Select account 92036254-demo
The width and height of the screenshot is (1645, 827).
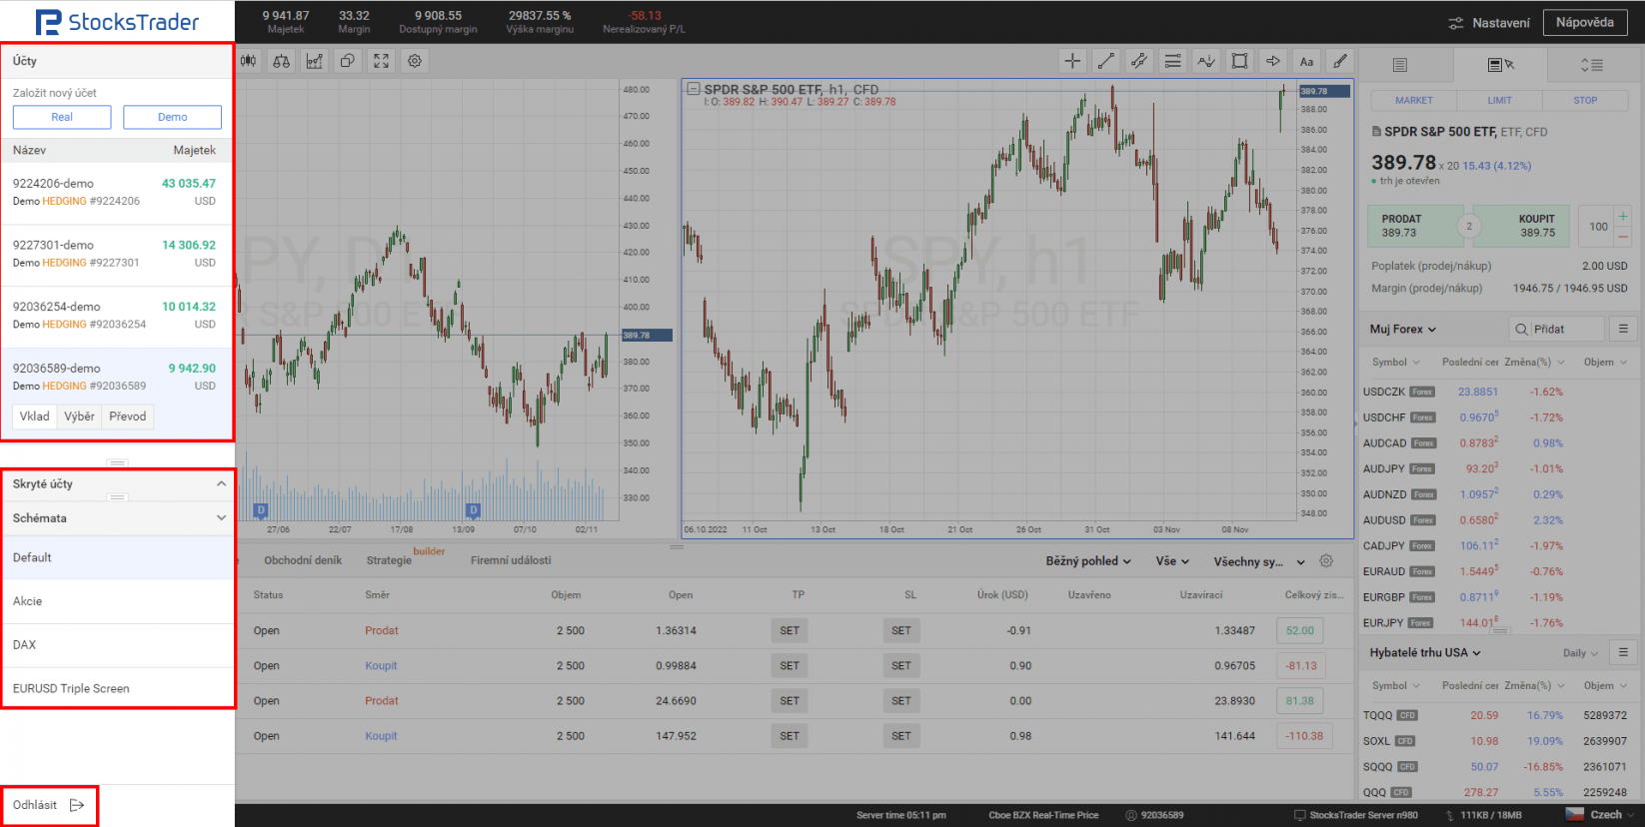(116, 317)
